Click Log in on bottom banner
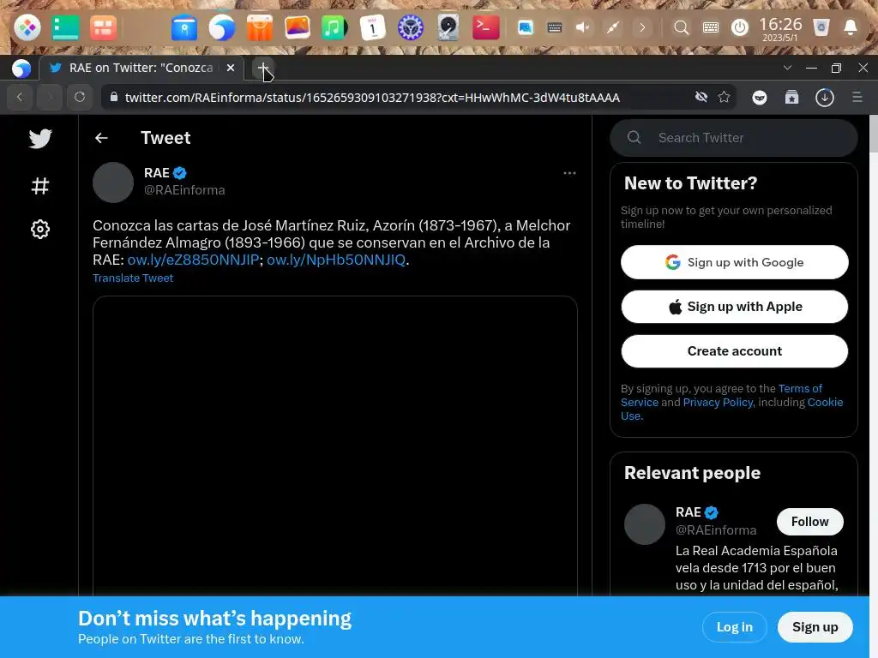Screen dimensions: 878x658 pos(734,627)
